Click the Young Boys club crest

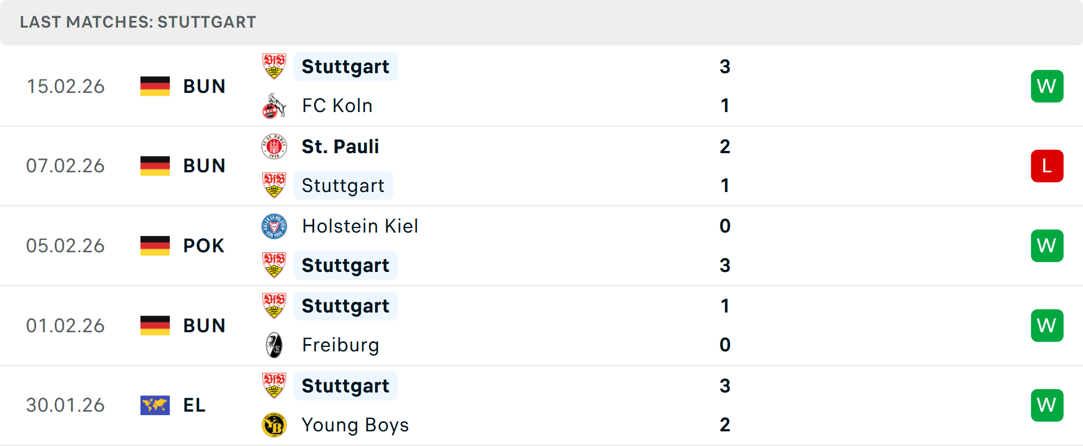tap(274, 425)
